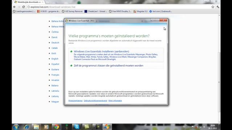
Task: Choose Zelf de programma's kiezen option
Action: 116,66
